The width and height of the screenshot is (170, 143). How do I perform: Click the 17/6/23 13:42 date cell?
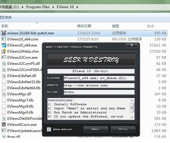(x=89, y=33)
